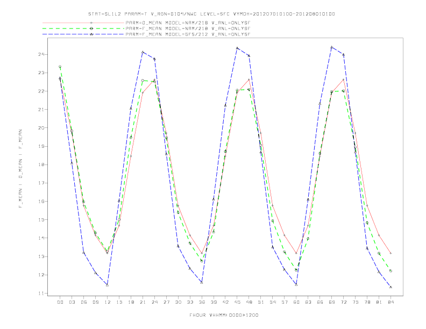Click x-axis forecast hour label 57

(x=285, y=302)
